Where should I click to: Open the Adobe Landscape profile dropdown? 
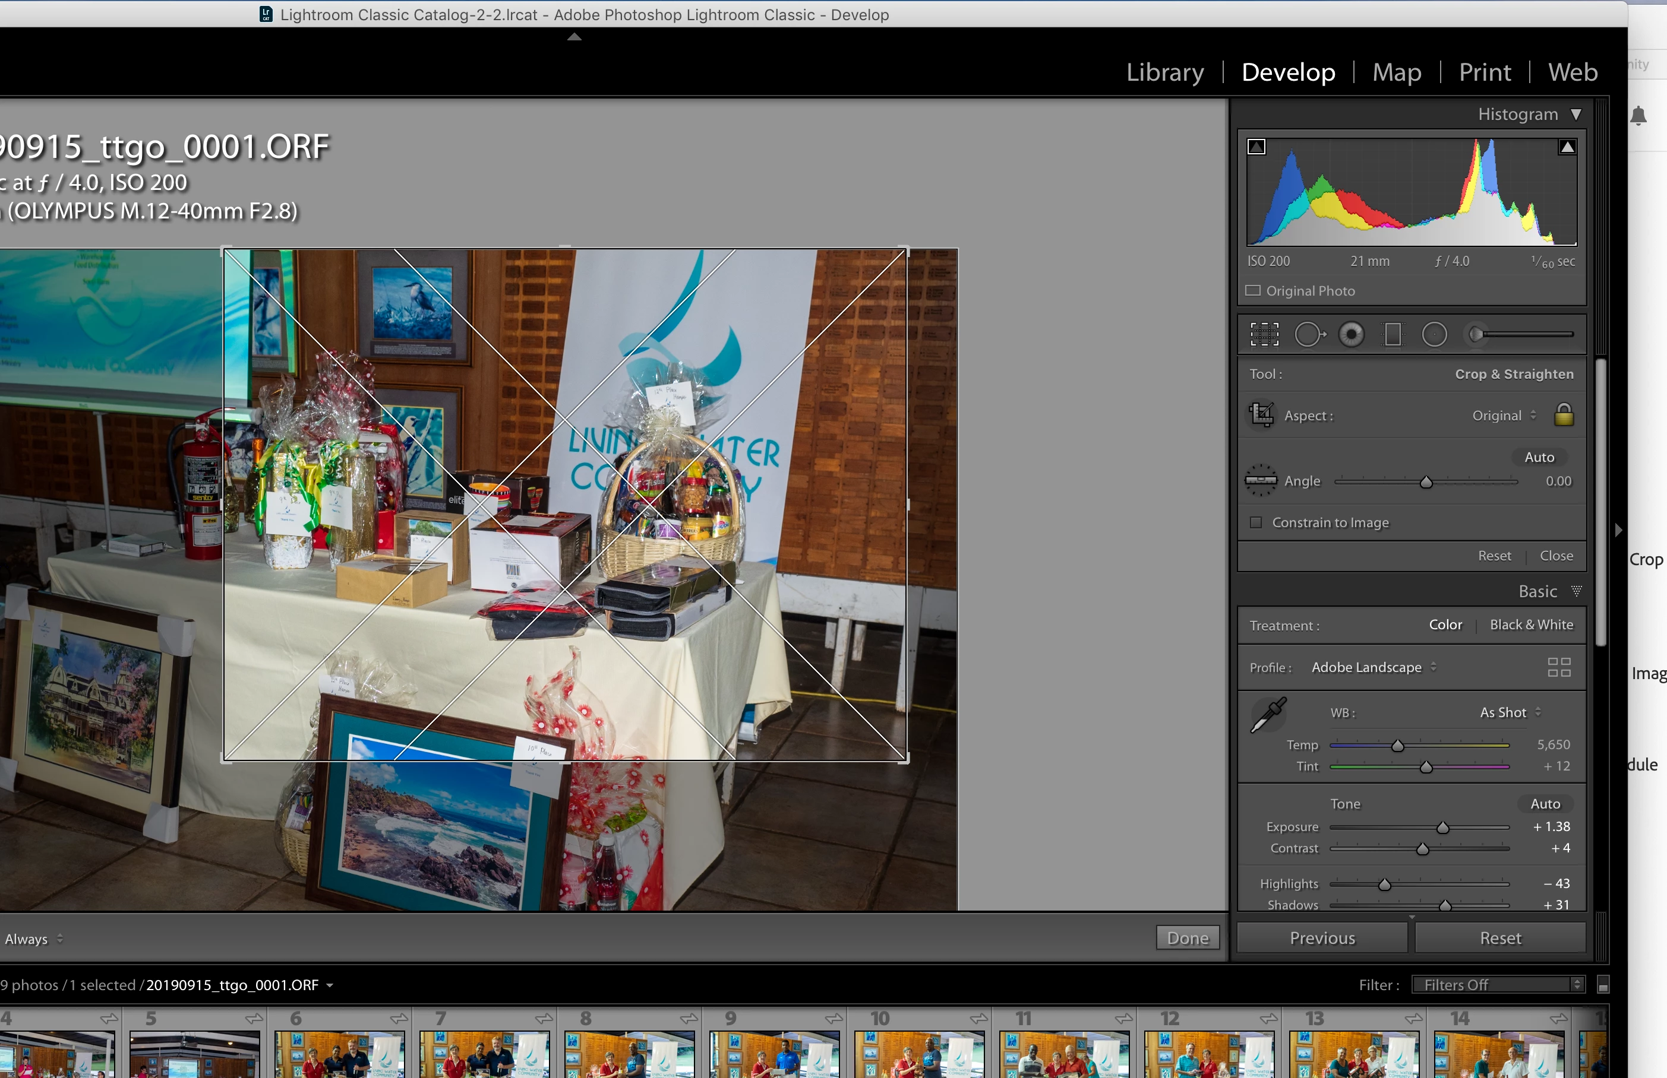tap(1373, 667)
